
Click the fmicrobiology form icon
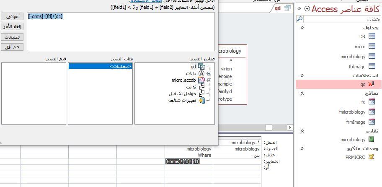pos(372,112)
